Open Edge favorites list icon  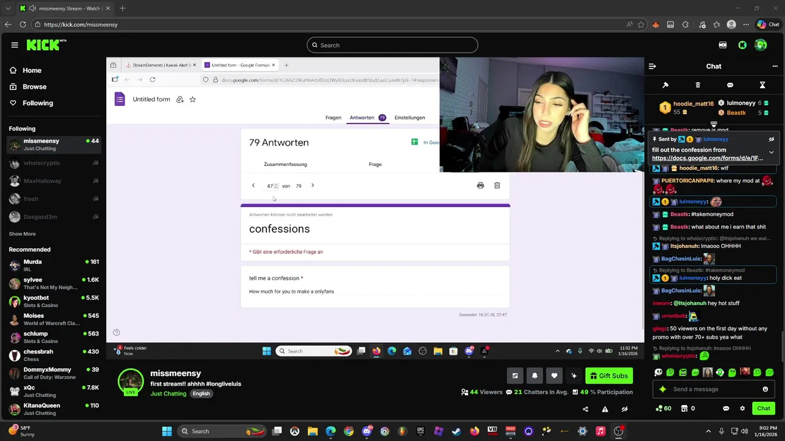(x=716, y=24)
